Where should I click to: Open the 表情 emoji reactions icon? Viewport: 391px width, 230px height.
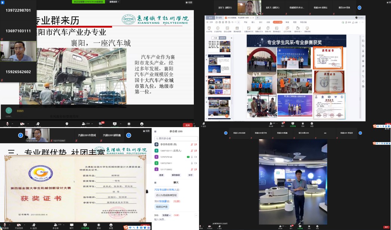coord(111,226)
